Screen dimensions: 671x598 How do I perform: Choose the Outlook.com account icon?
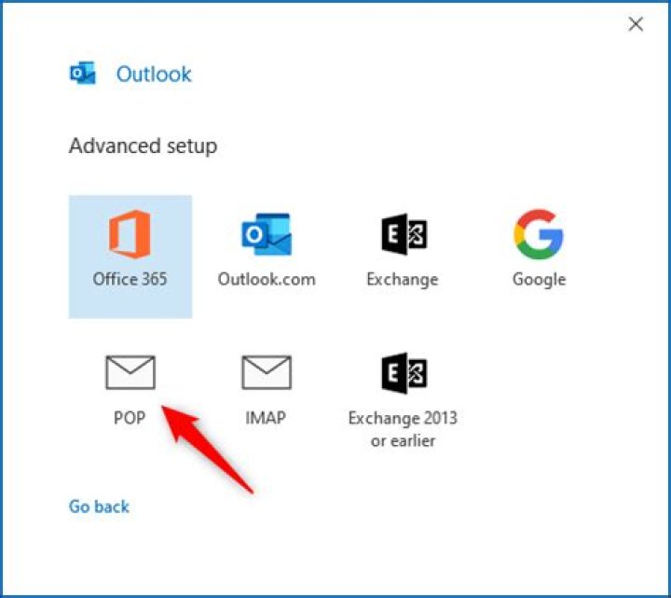267,234
